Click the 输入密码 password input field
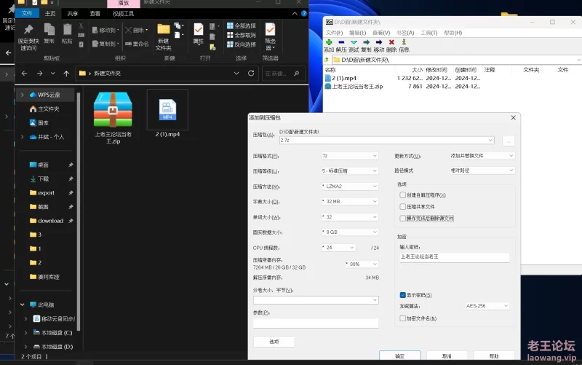This screenshot has width=582, height=365. 455,257
